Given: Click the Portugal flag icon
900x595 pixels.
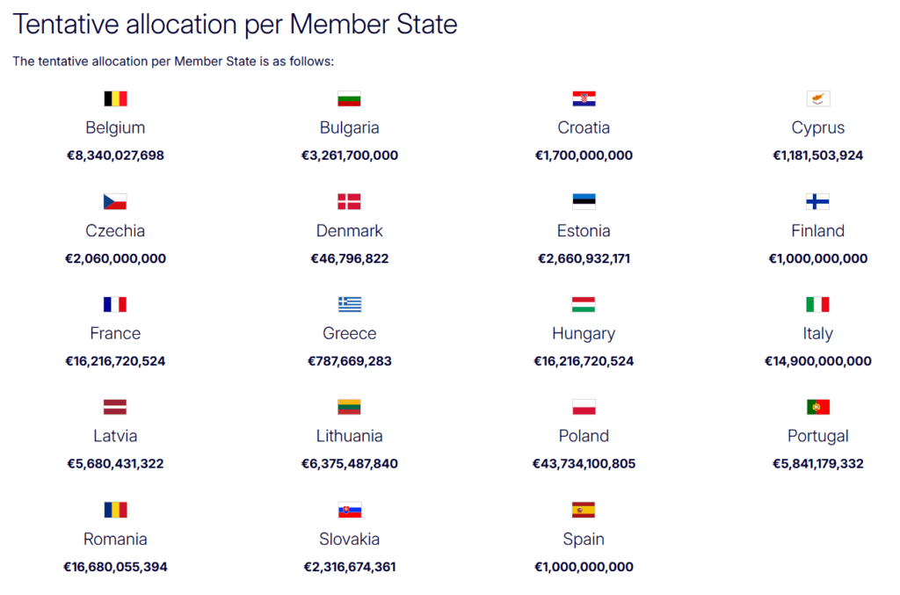Looking at the screenshot, I should point(817,407).
